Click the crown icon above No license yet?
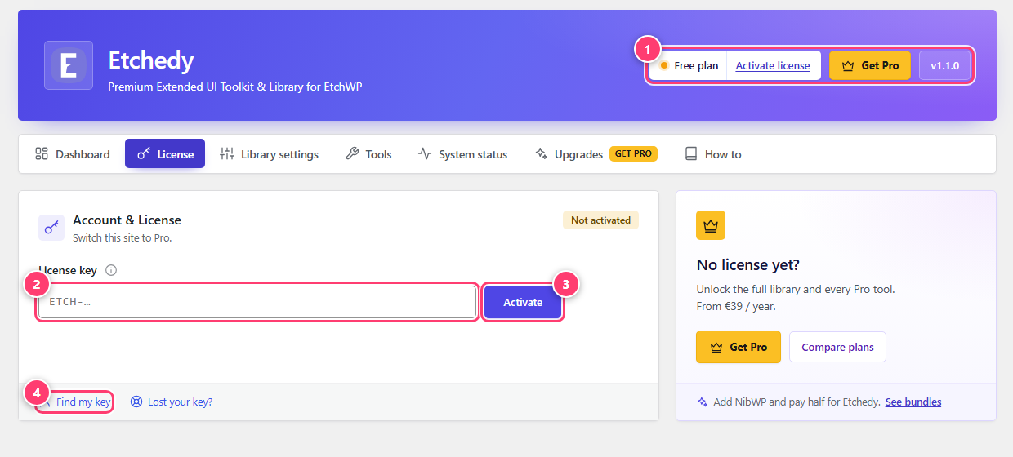The image size is (1013, 457). coord(711,225)
